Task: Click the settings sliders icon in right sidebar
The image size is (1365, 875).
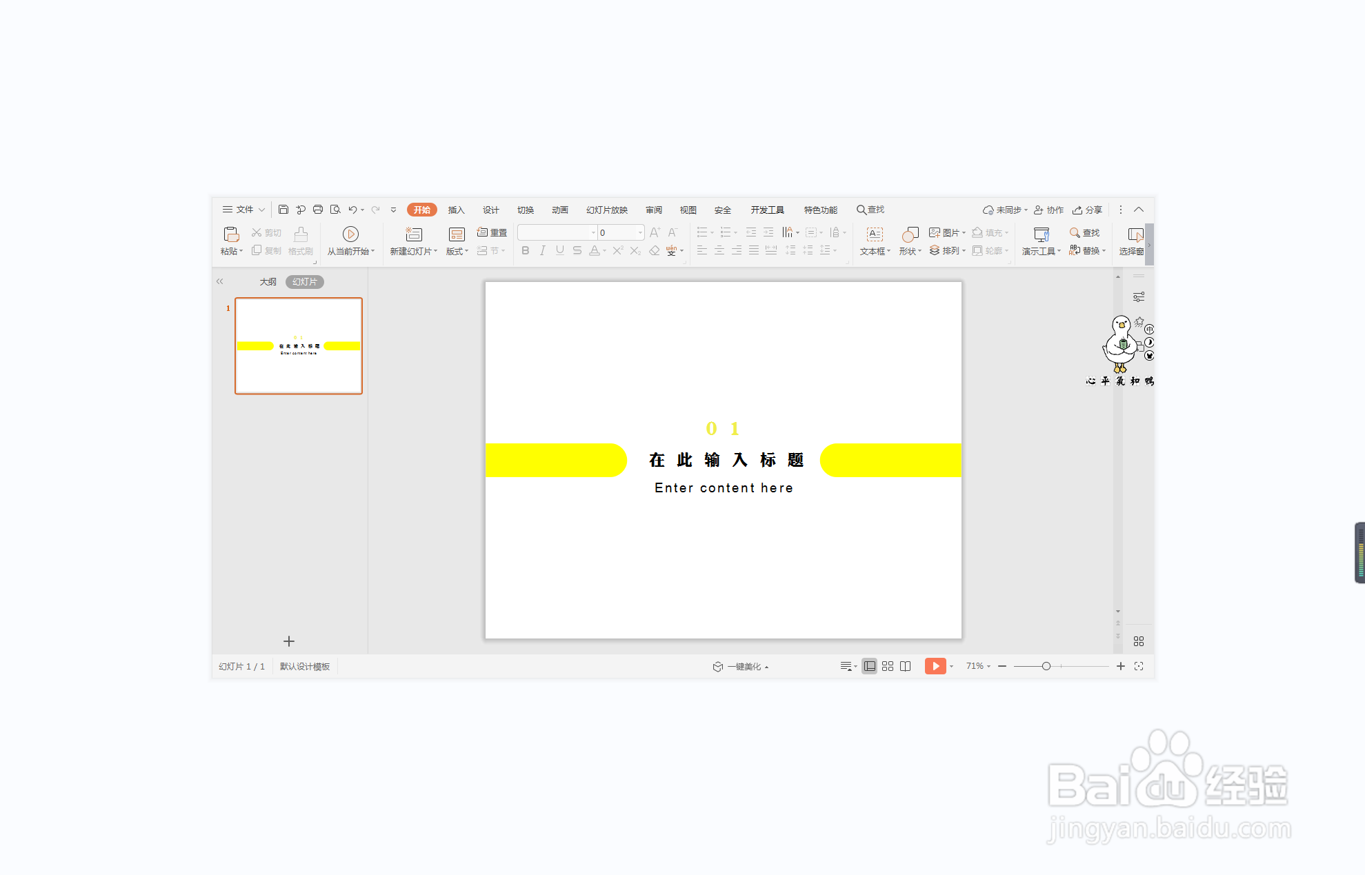Action: pos(1139,297)
